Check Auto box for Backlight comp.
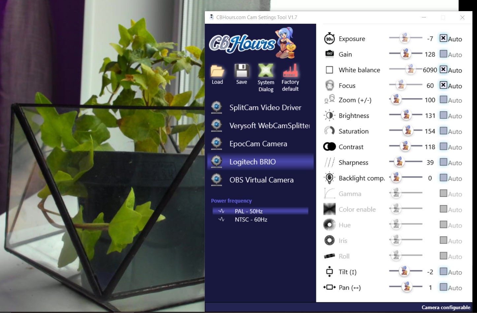477x313 pixels. (x=443, y=178)
